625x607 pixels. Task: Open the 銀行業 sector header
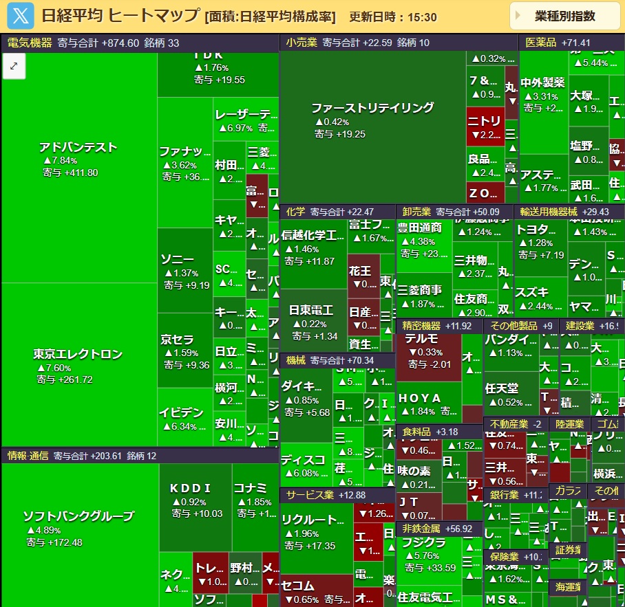click(516, 495)
